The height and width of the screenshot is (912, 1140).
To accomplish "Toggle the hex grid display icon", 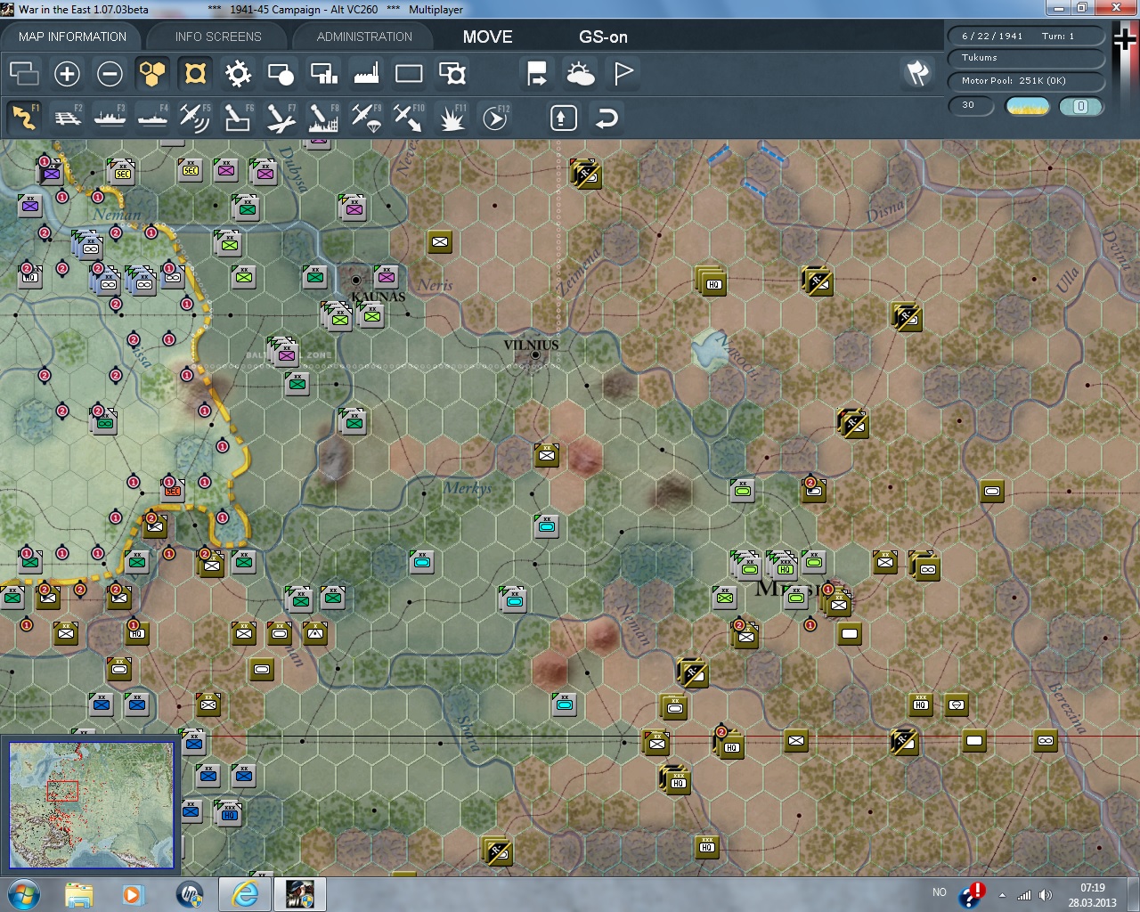I will tap(152, 73).
